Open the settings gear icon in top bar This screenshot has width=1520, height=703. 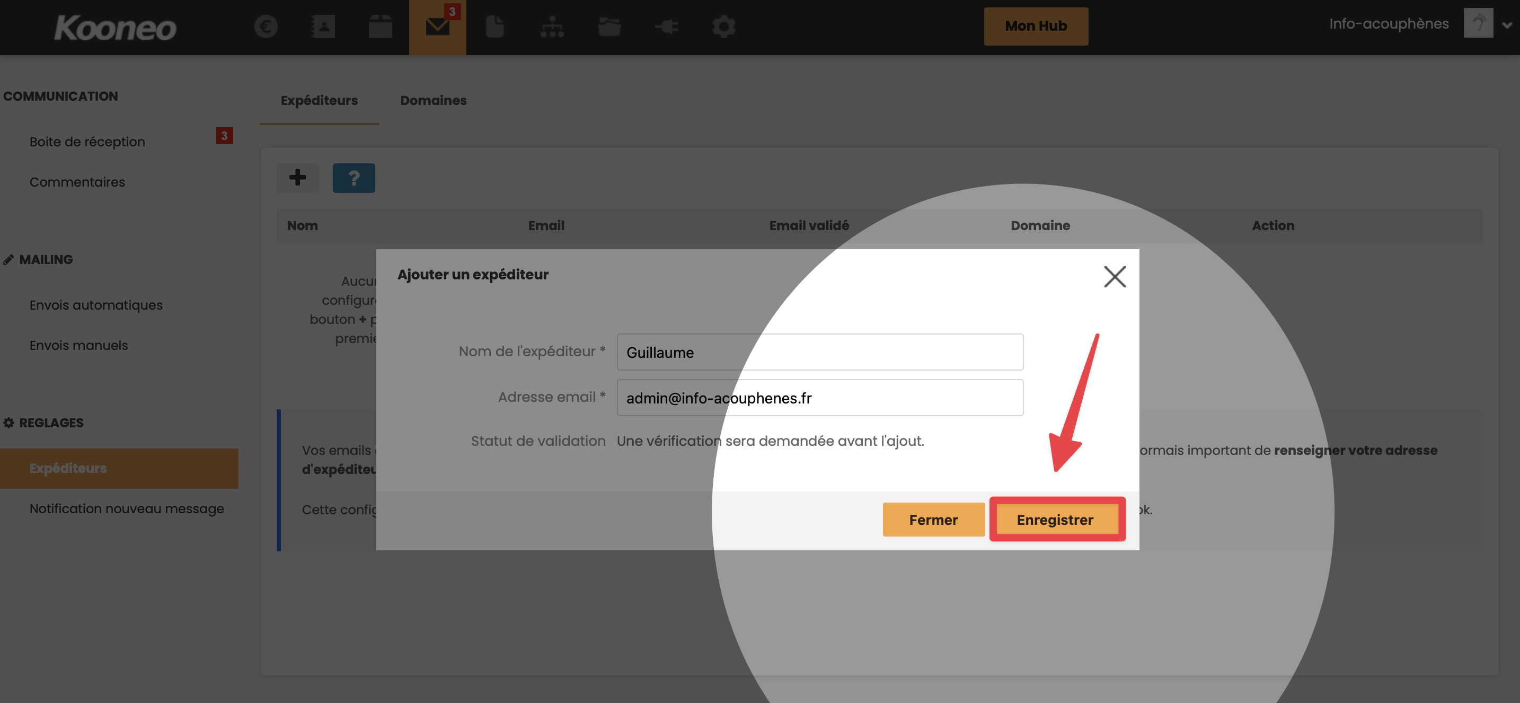pyautogui.click(x=724, y=27)
